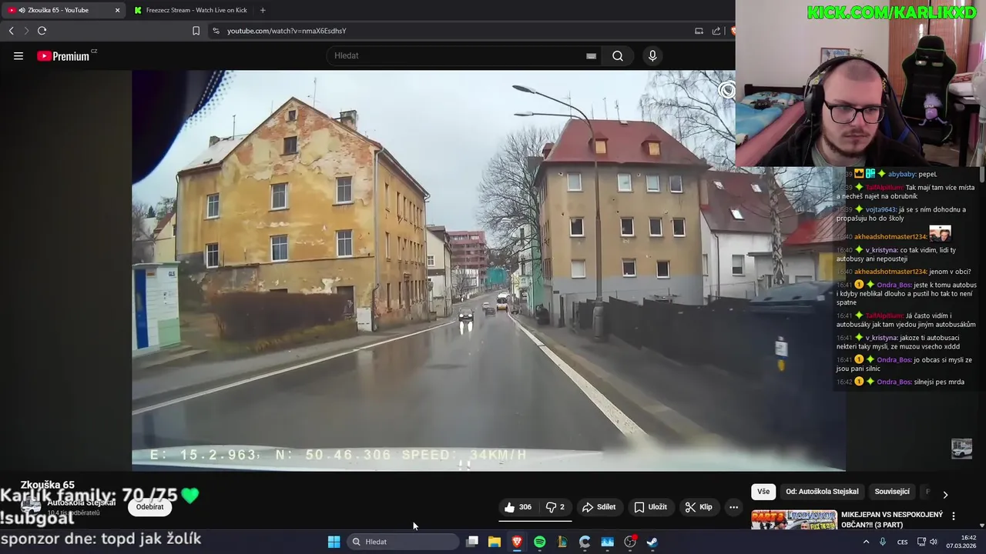Click taskbar Hledat search box
986x554 pixels.
[x=404, y=542]
